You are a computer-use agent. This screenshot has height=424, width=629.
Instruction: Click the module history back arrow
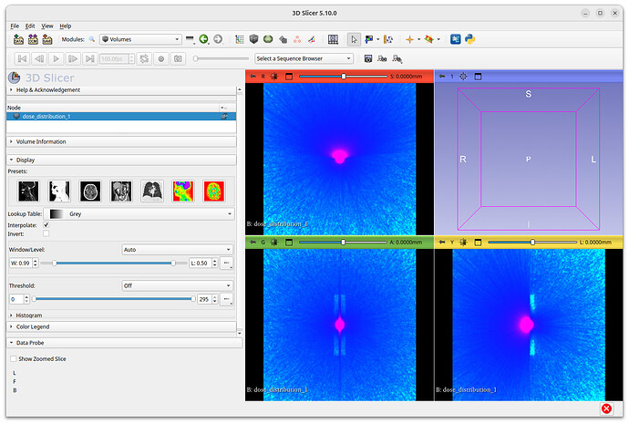coord(204,39)
